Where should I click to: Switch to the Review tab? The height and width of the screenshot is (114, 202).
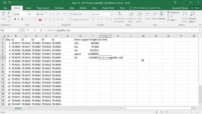83,8
